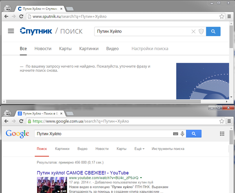Image resolution: width=235 pixels, height=193 pixels.
Task: Open Настройки поиска in Sputnik
Action: pyautogui.click(x=150, y=49)
